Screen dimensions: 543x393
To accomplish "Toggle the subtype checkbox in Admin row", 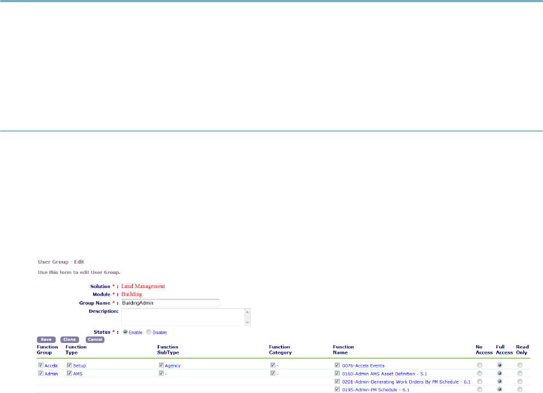I will click(161, 373).
